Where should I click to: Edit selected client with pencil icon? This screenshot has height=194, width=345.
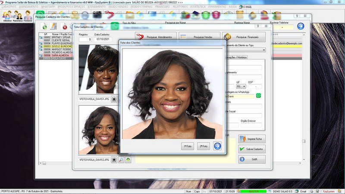[53, 26]
